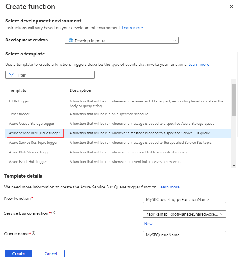
Task: Click the Queue name input field
Action: 184,235
